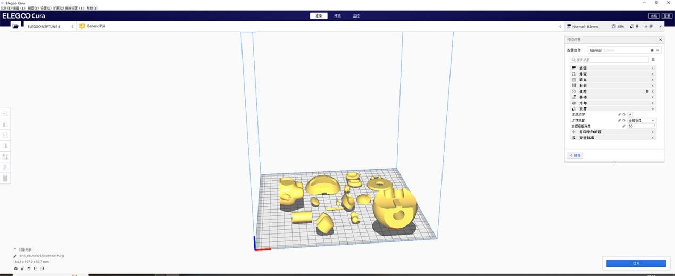Expand the Material settings category
Image resolution: width=675 pixels, height=276 pixels.
click(x=613, y=86)
